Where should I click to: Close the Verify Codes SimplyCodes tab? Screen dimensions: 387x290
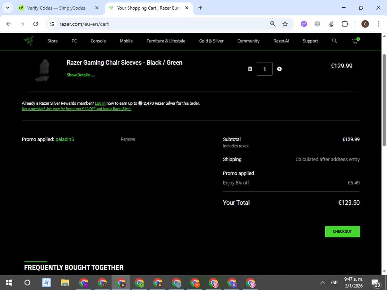(x=97, y=8)
